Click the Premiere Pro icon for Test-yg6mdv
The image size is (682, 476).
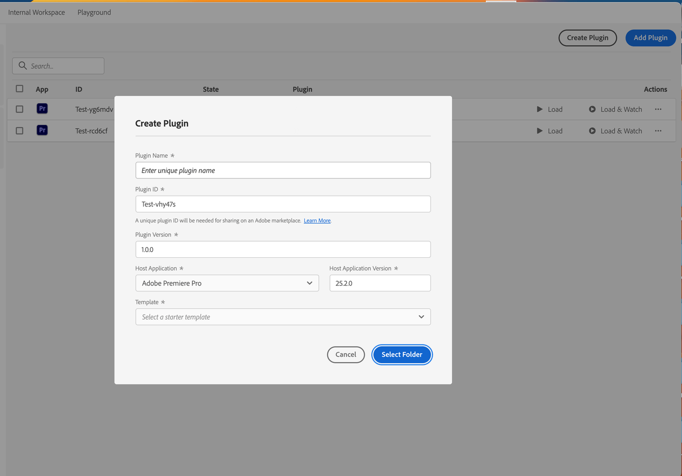coord(42,109)
